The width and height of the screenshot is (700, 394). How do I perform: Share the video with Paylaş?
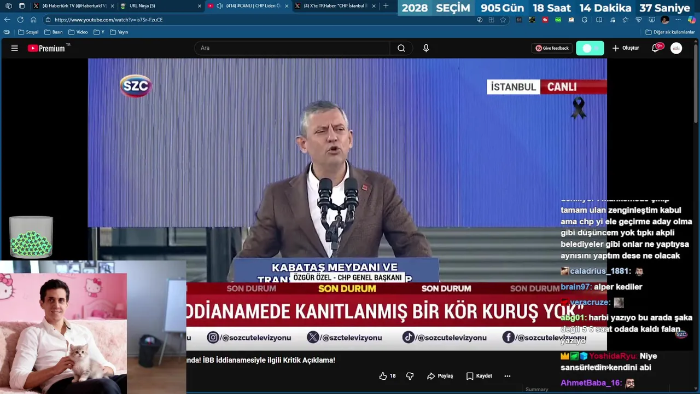click(x=440, y=376)
